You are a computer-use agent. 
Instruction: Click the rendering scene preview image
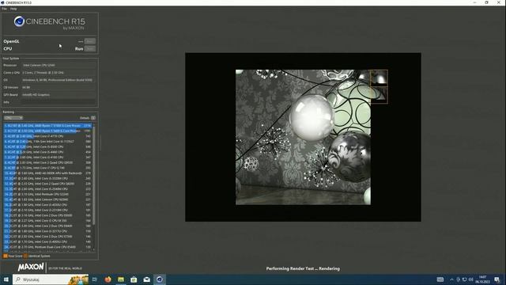[x=303, y=137]
